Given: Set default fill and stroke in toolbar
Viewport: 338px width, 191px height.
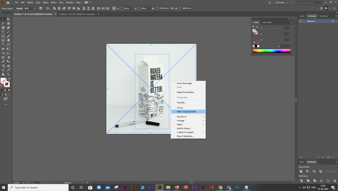Looking at the screenshot, I should (2, 86).
